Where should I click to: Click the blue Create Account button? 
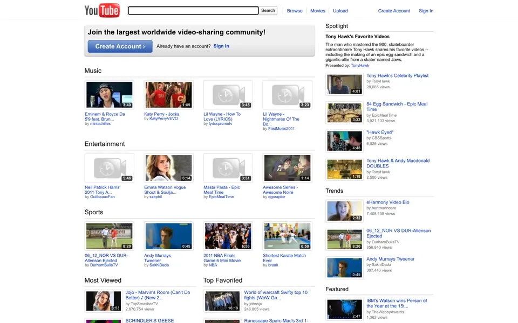pyautogui.click(x=120, y=46)
